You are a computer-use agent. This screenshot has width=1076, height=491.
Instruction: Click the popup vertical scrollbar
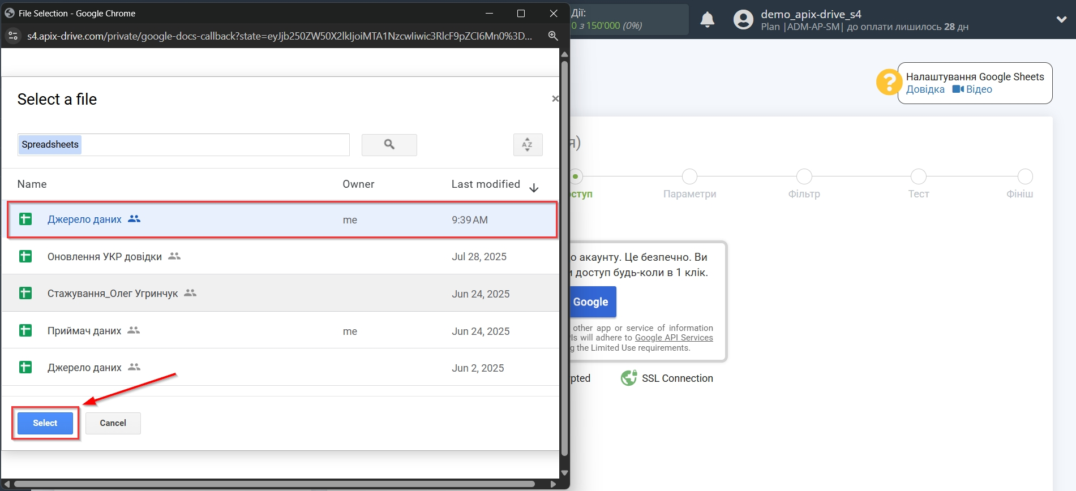click(564, 257)
